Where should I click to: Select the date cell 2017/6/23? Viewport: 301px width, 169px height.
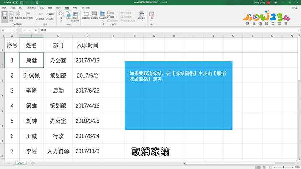click(87, 91)
